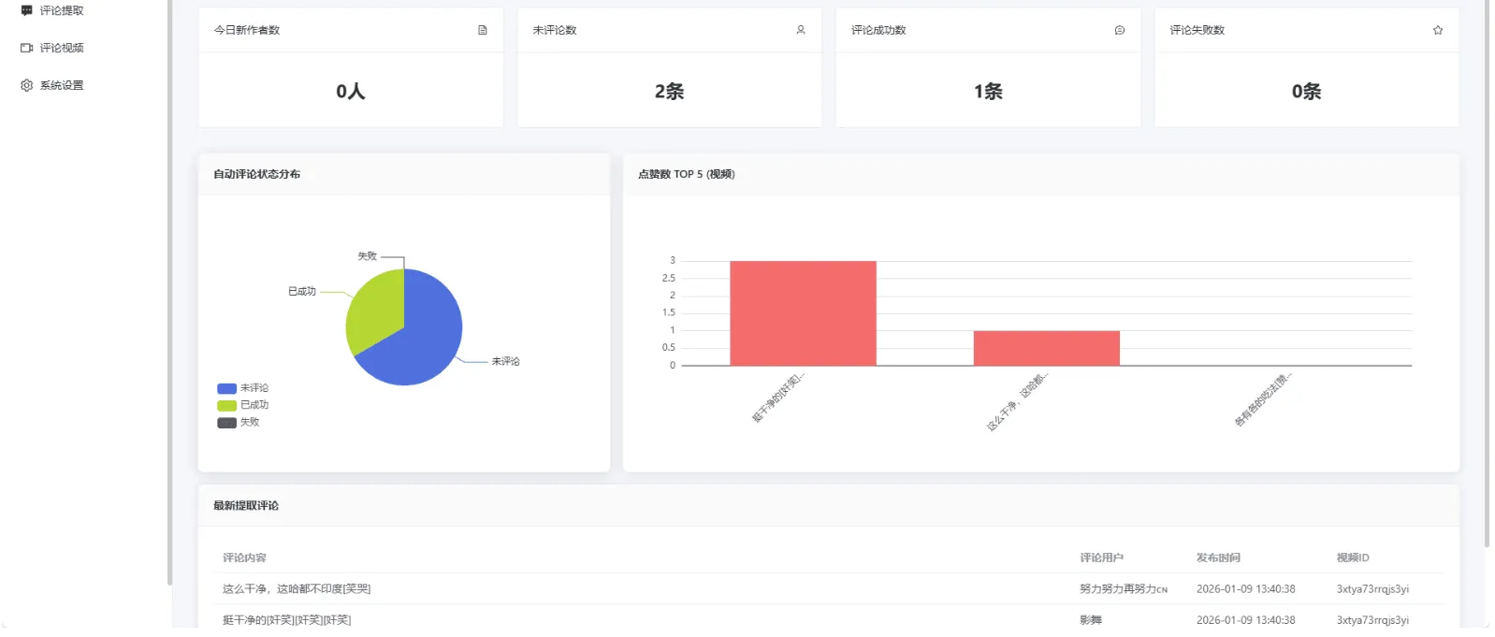Click document icon on 今日新作者数 card
This screenshot has height=637, width=1495.
483,30
